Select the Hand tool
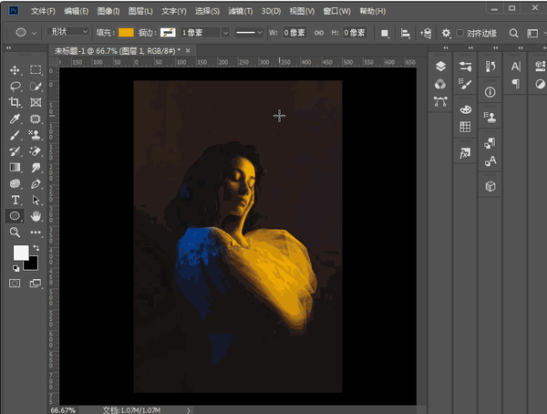Viewport: 547px width, 414px height. tap(36, 216)
